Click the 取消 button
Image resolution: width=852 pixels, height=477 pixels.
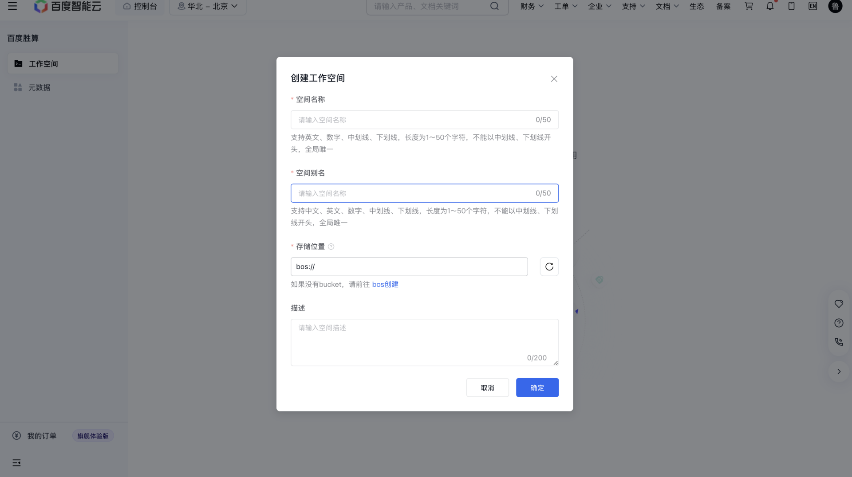click(x=487, y=387)
